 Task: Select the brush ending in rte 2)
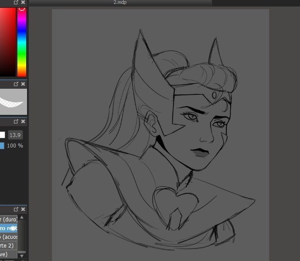[9, 245]
